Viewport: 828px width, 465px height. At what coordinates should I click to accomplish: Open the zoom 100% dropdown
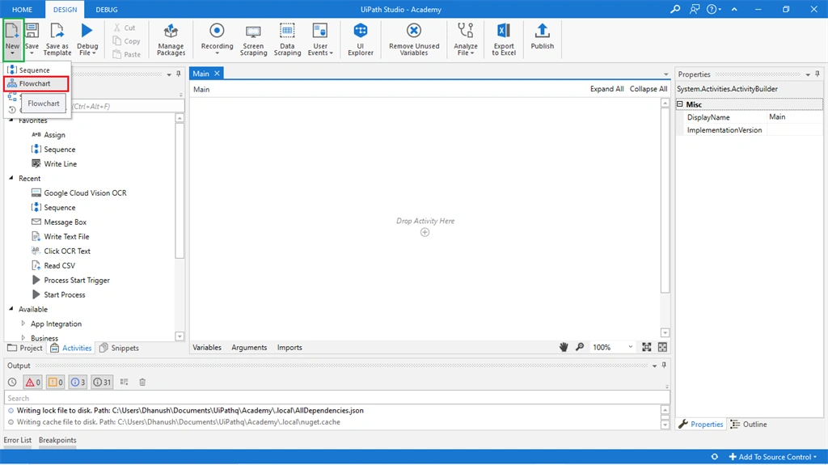tap(630, 347)
